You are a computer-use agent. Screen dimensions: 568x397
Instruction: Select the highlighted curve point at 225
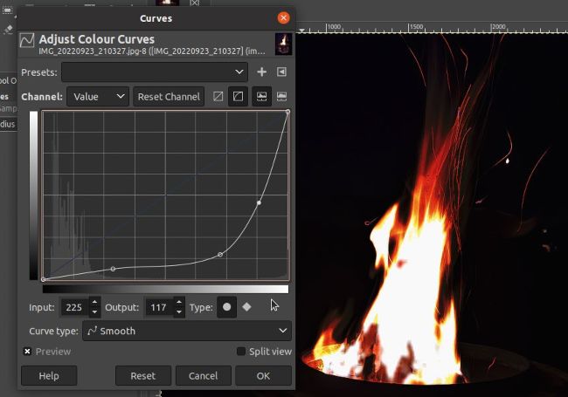tap(259, 202)
